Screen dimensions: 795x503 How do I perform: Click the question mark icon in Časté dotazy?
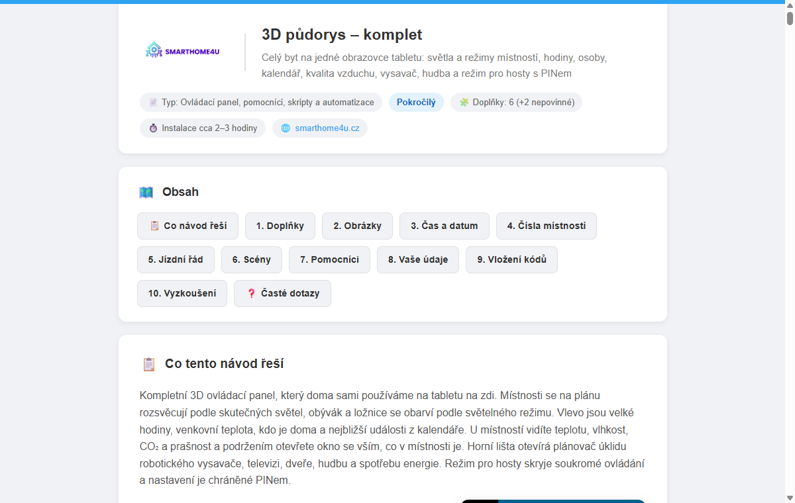pyautogui.click(x=251, y=293)
